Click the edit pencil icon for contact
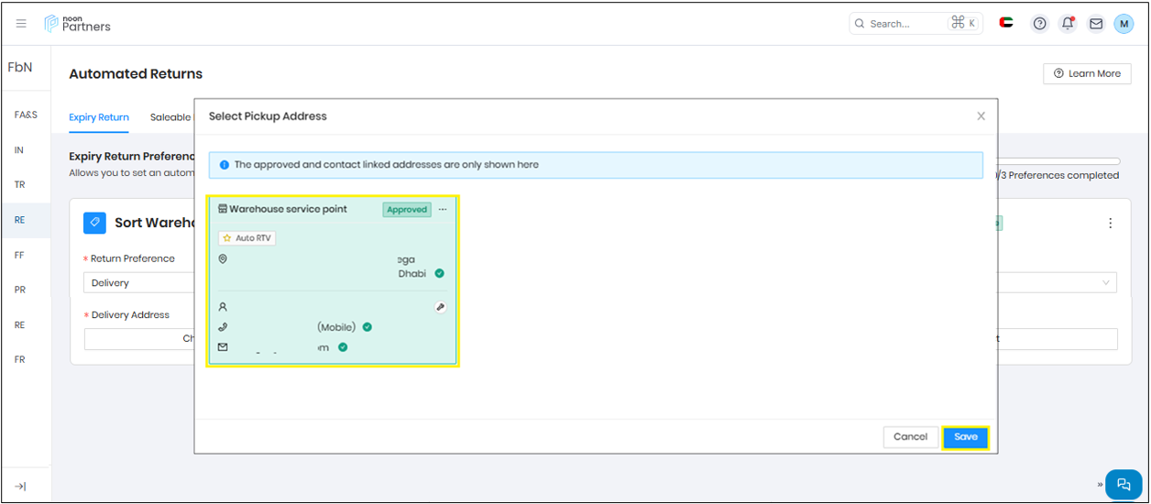Image resolution: width=1151 pixels, height=504 pixels. point(441,308)
